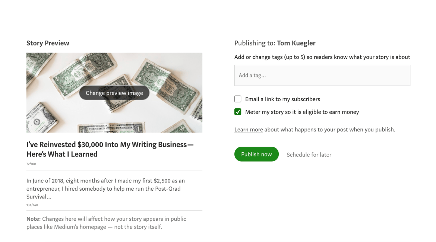436x242 pixels.
Task: Click the "Publishing to:" label
Action: (x=255, y=43)
